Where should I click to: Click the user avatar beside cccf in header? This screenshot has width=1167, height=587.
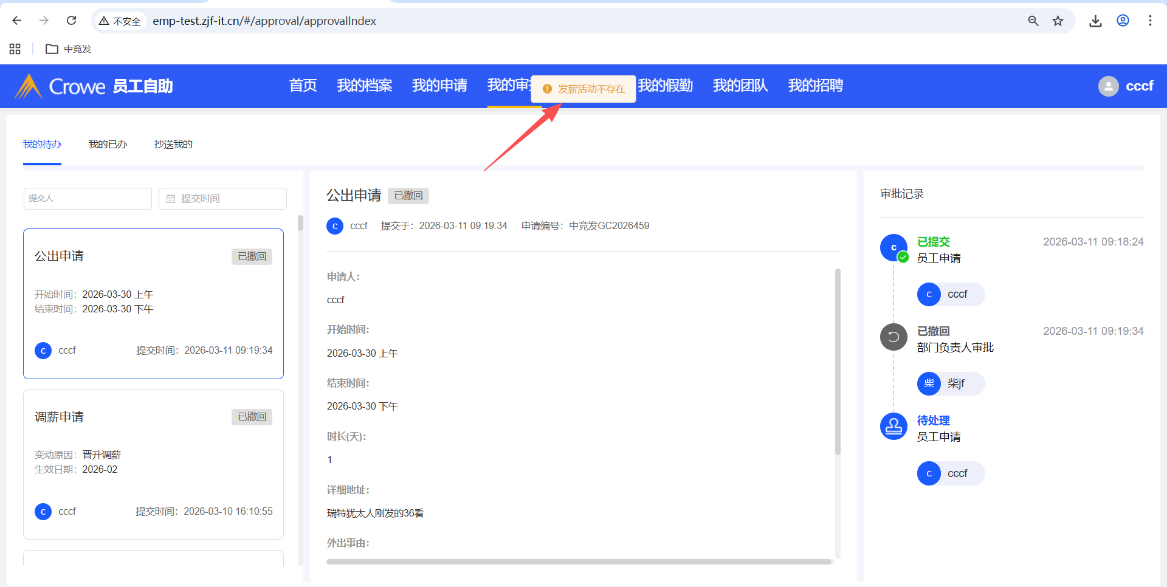1109,86
